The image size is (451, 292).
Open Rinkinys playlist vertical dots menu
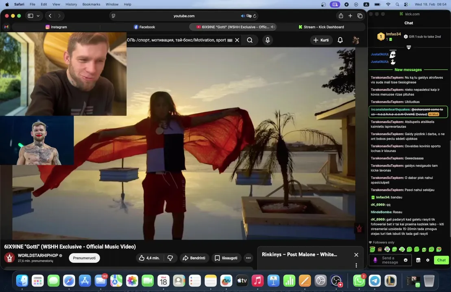coord(356,265)
